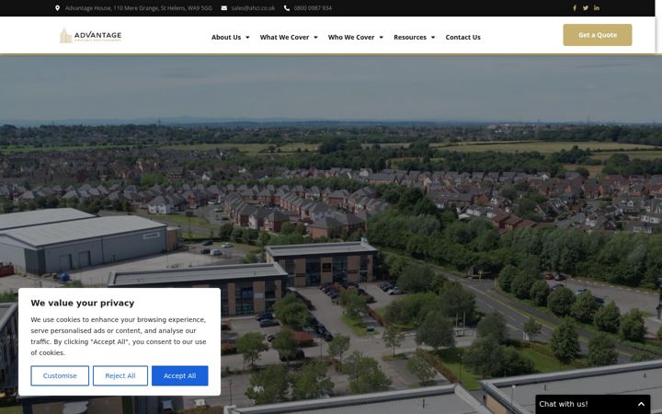Expand the About Us dropdown arrow
Screen dimensions: 662x414
(x=247, y=37)
